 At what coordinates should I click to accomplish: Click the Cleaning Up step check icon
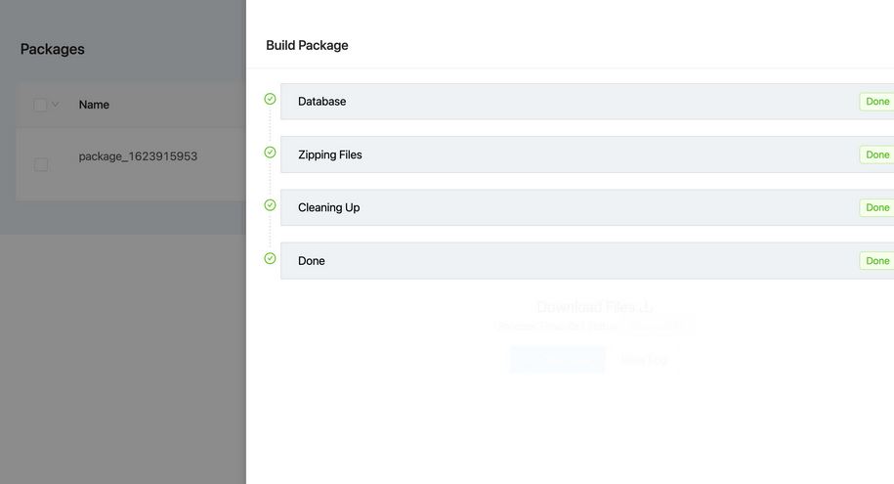tap(271, 205)
